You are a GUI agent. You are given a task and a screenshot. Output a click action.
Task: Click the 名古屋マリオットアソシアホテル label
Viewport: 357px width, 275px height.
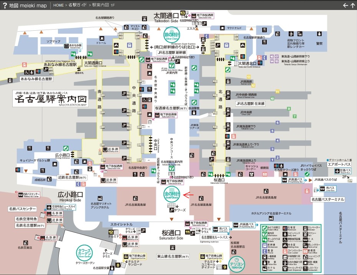(101, 205)
